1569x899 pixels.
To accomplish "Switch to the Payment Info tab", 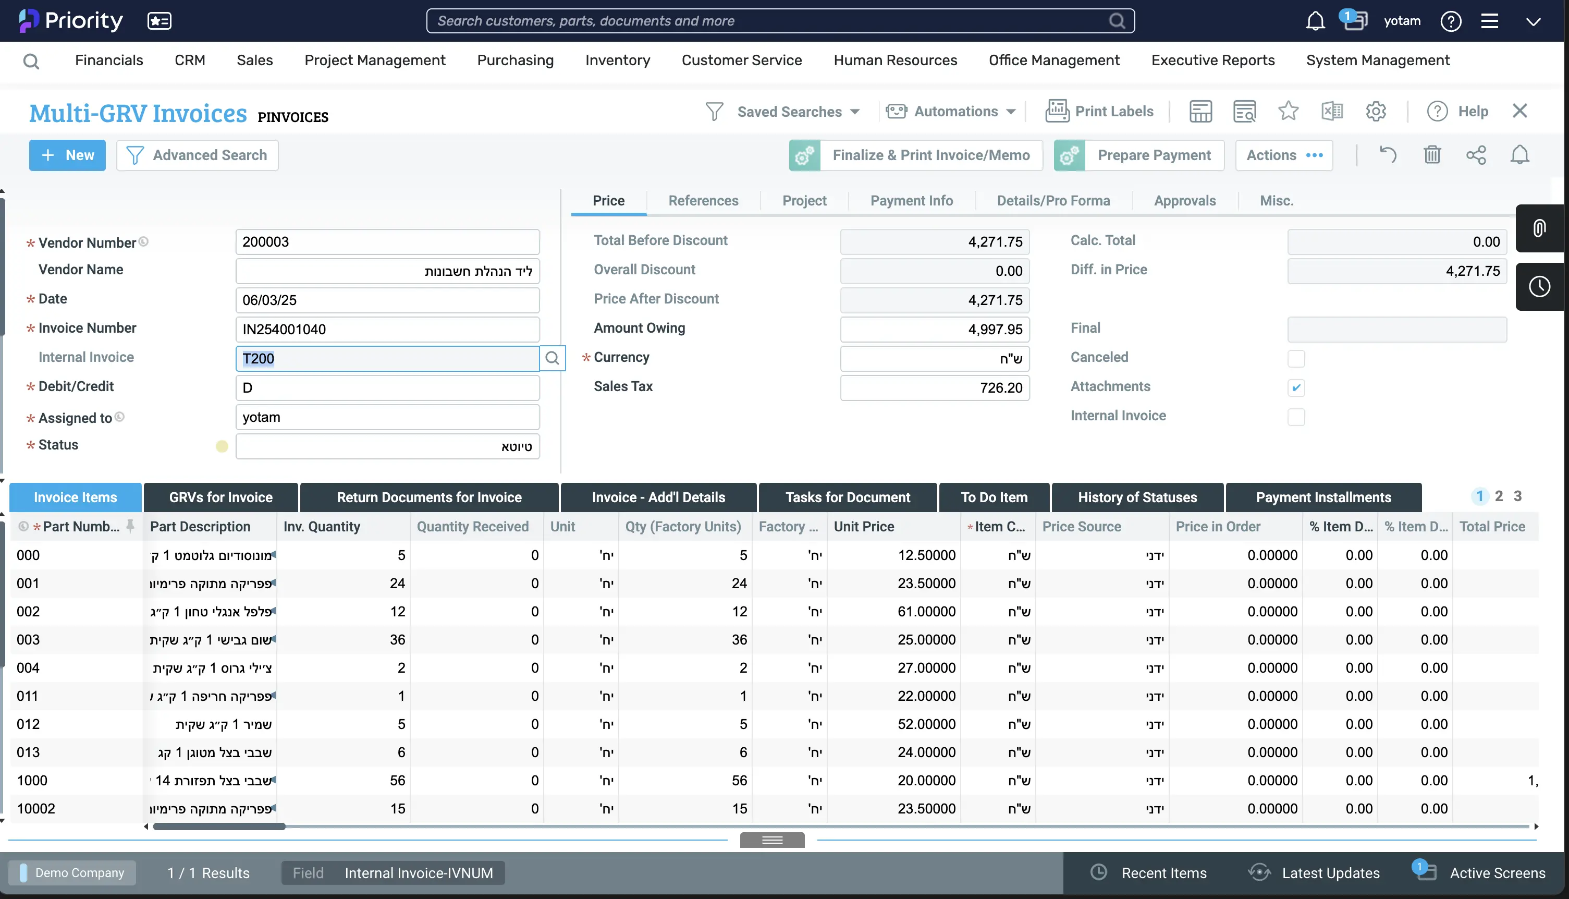I will pos(911,201).
